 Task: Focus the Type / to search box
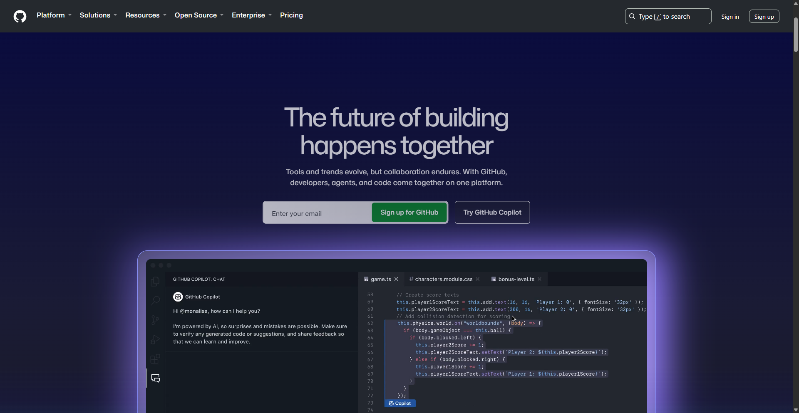click(668, 16)
